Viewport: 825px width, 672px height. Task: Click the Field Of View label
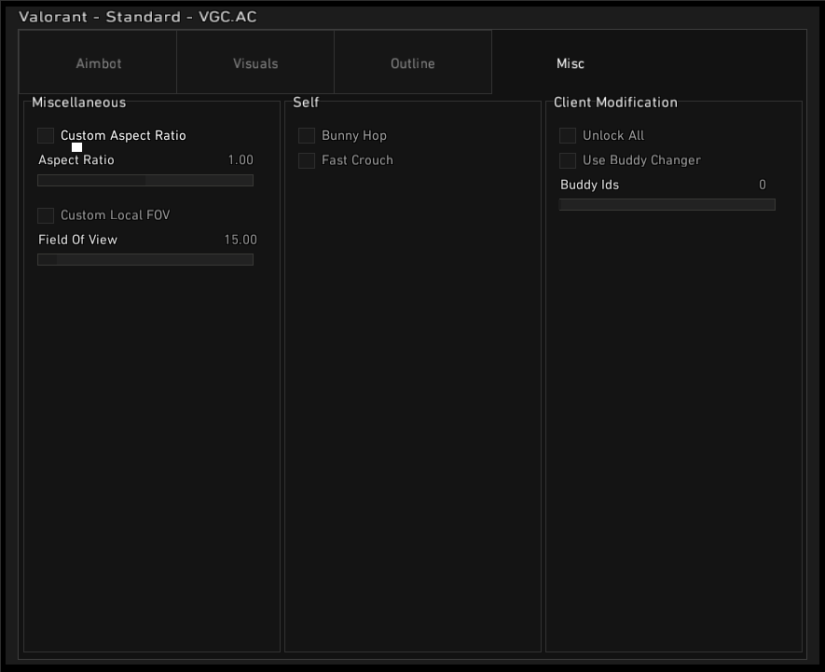pyautogui.click(x=78, y=240)
